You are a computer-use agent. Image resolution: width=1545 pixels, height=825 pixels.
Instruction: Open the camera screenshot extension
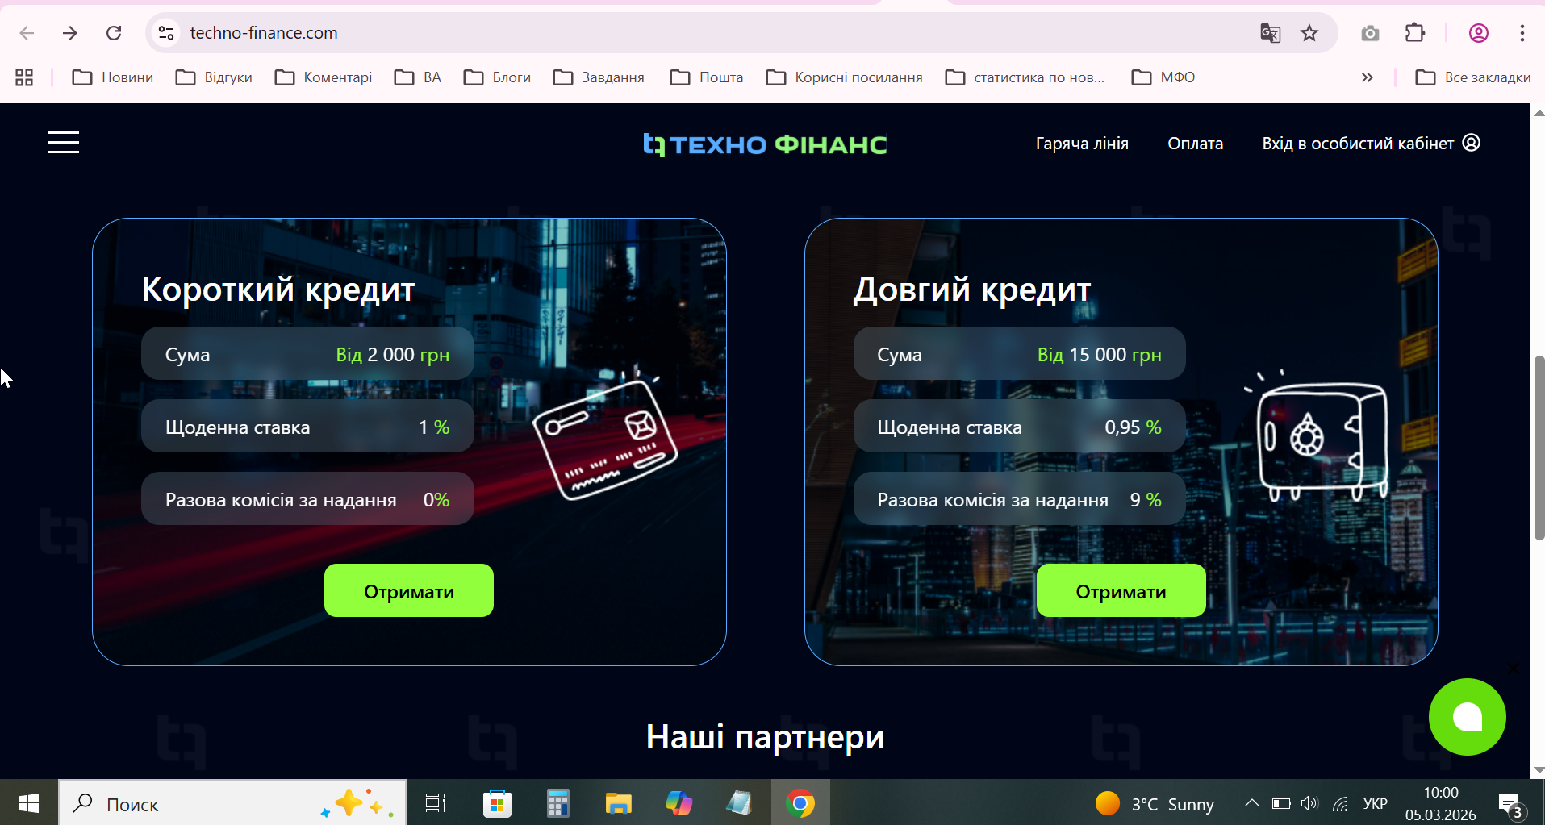point(1370,33)
